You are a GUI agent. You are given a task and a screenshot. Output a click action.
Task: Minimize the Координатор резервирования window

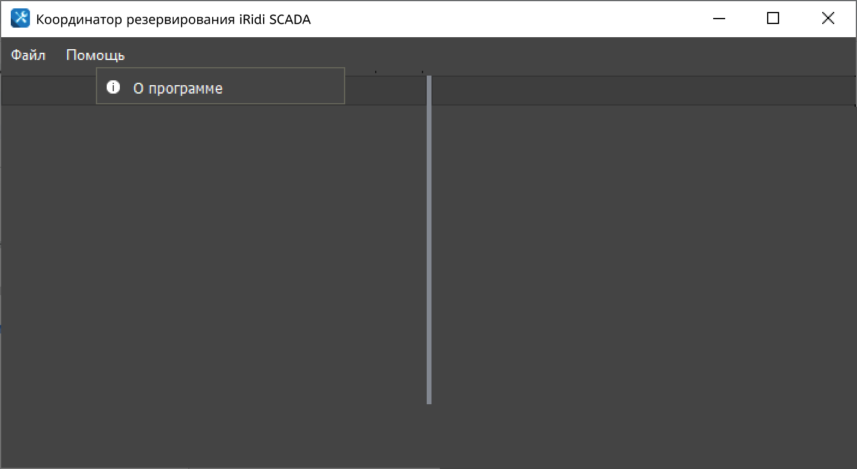coord(719,19)
